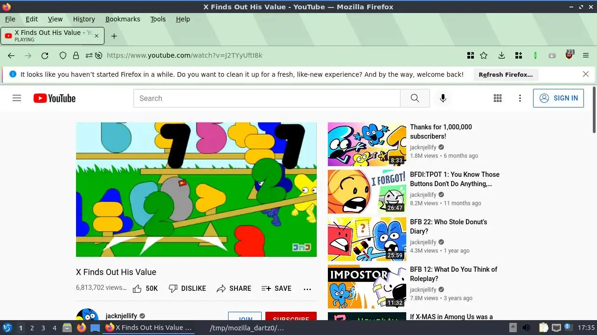Image resolution: width=597 pixels, height=335 pixels.
Task: Click the YouTube search magnifier button
Action: tap(415, 98)
